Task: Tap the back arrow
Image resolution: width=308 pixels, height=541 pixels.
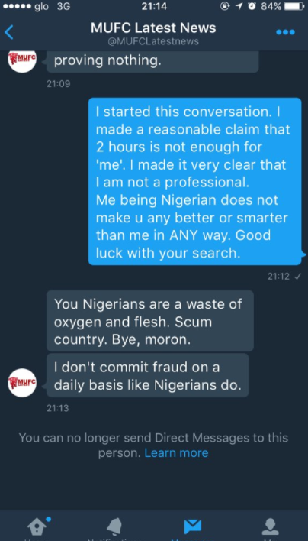Action: (x=9, y=32)
